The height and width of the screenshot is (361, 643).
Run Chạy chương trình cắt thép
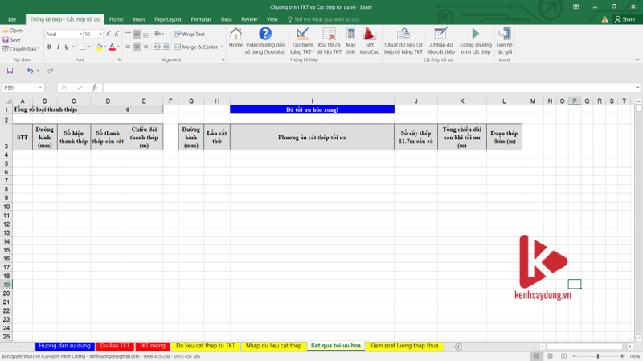pyautogui.click(x=475, y=38)
